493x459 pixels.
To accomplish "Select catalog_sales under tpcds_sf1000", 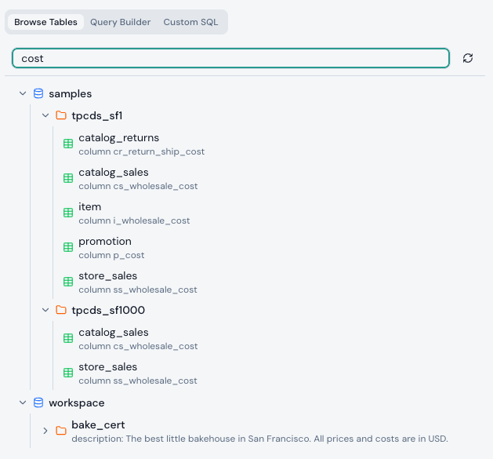I will pos(114,333).
